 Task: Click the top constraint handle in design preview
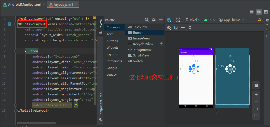point(194,66)
